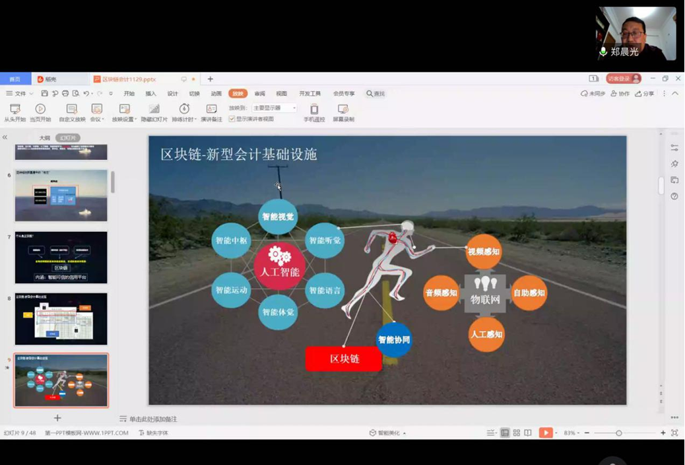Click the 访客登录 login button
Screen dimensions: 685x465
pyautogui.click(x=623, y=79)
